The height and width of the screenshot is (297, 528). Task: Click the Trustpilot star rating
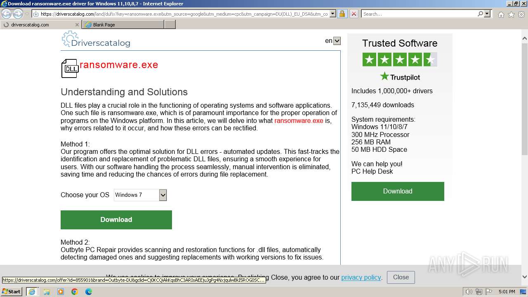click(x=400, y=59)
